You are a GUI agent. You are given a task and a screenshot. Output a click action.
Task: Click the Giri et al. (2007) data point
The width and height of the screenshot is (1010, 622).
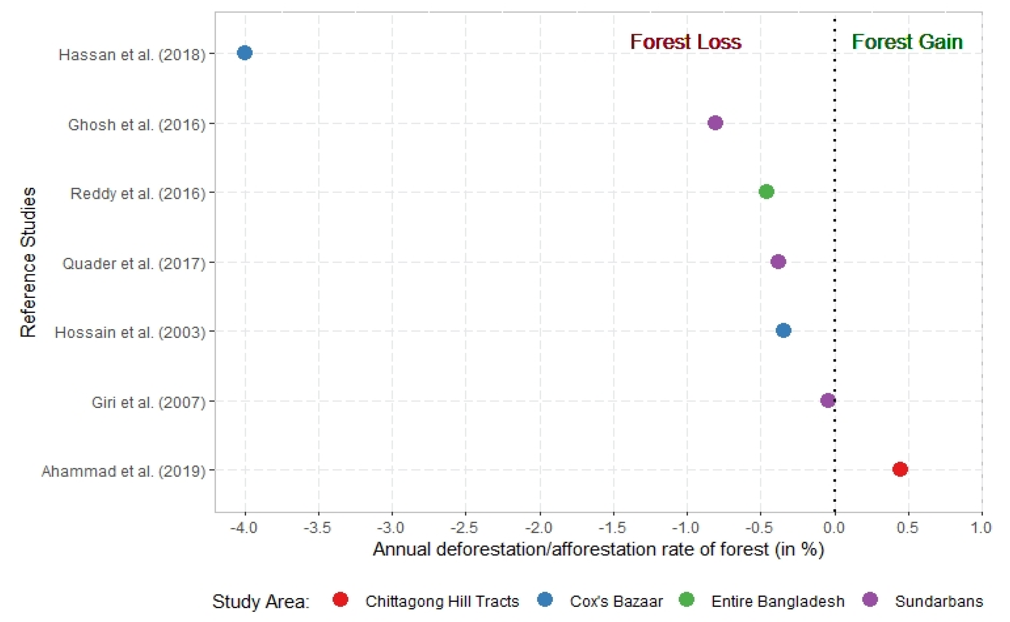tap(828, 400)
